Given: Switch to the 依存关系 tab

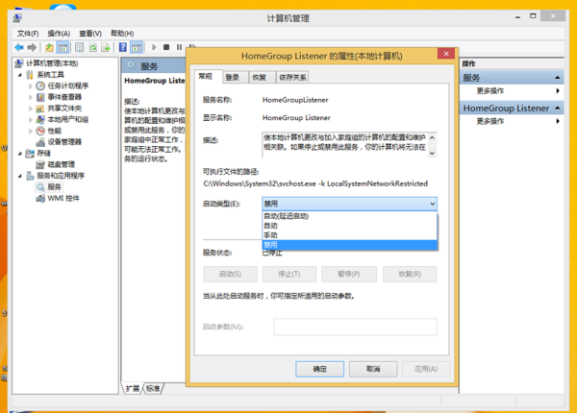Looking at the screenshot, I should coord(292,77).
